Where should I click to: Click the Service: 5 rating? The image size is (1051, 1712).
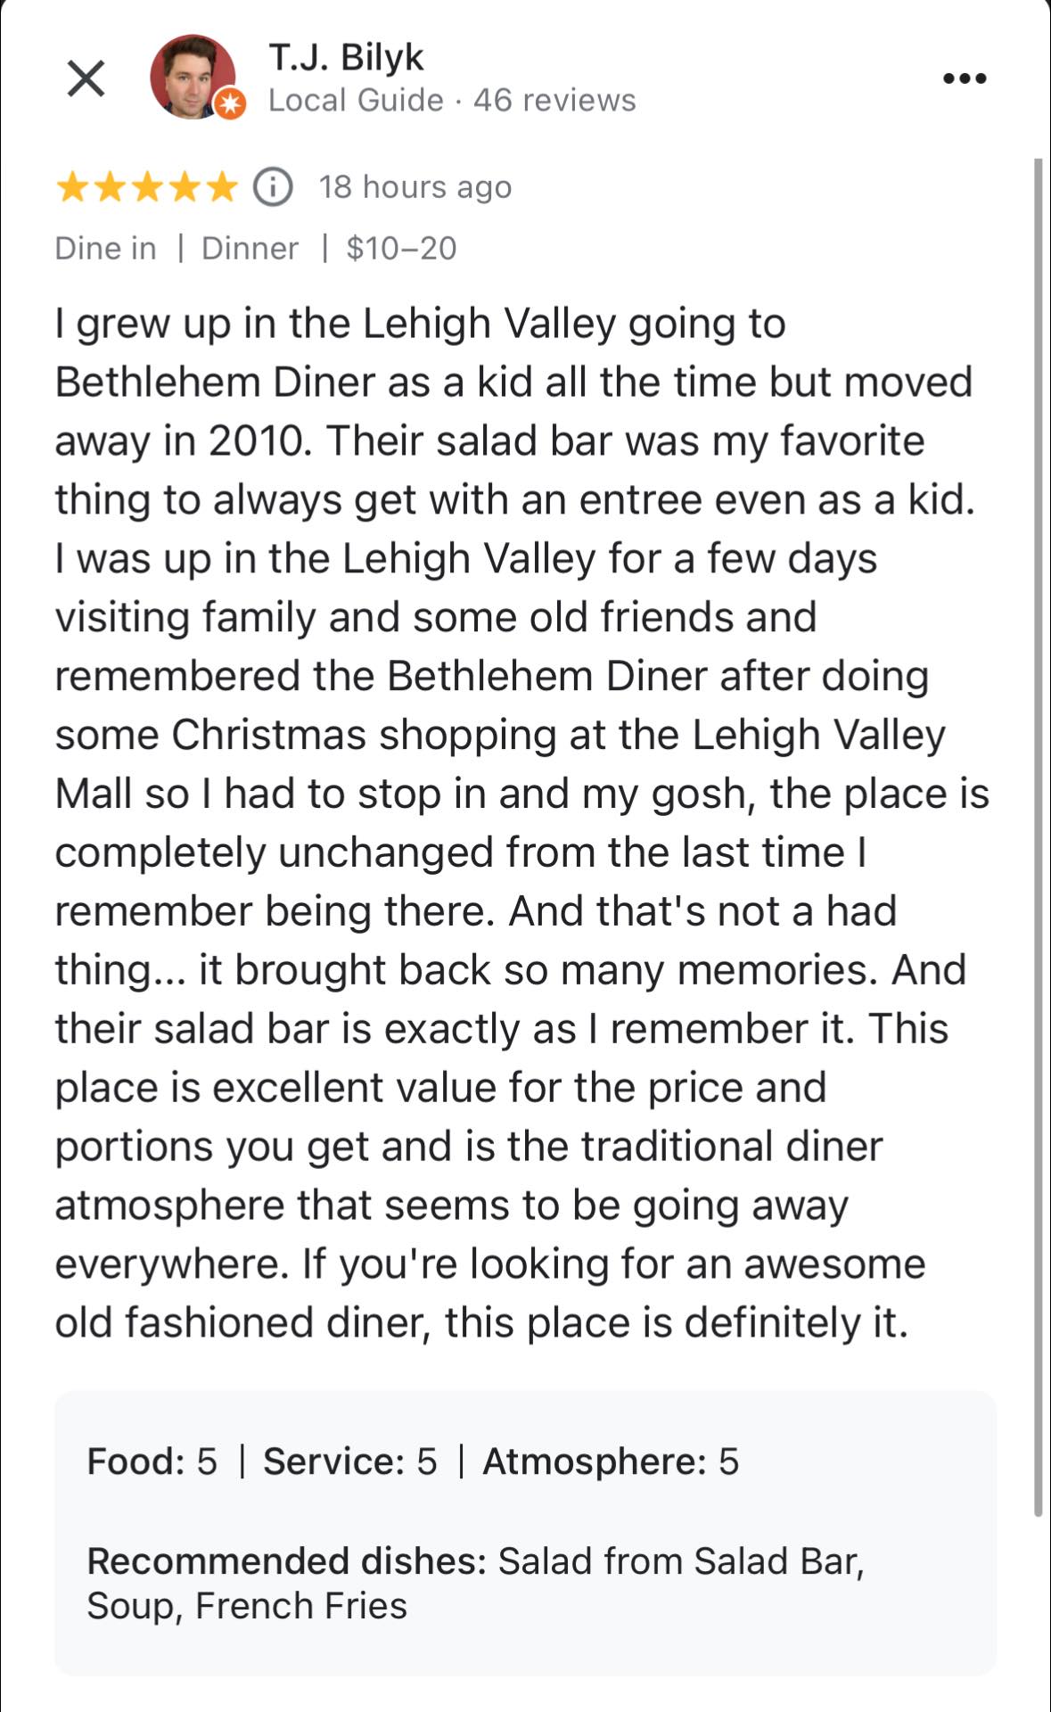pos(349,1461)
